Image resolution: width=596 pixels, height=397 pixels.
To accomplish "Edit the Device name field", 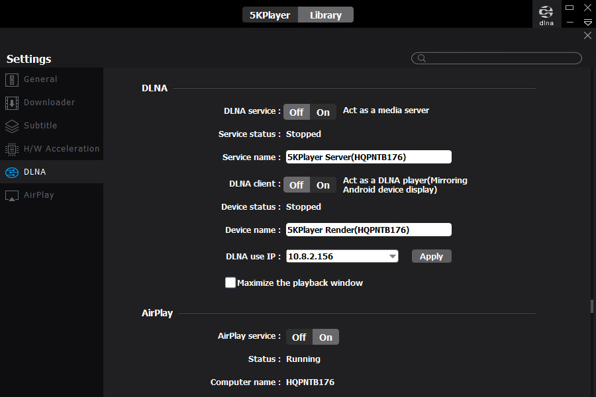I will [x=369, y=230].
